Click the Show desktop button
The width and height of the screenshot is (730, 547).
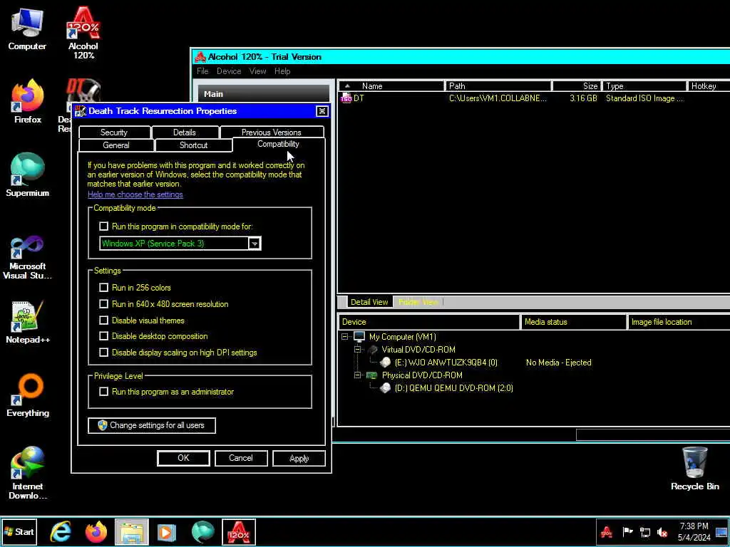pyautogui.click(x=721, y=532)
